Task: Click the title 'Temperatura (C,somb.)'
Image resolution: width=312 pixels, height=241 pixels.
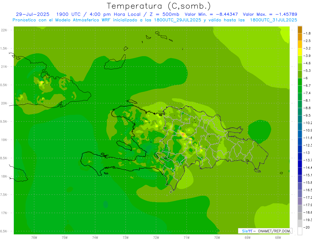Action: click(x=159, y=6)
